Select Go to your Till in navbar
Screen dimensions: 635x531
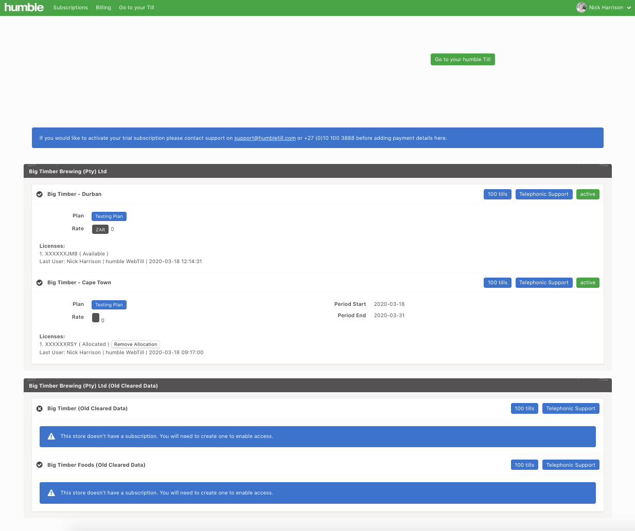(x=136, y=8)
